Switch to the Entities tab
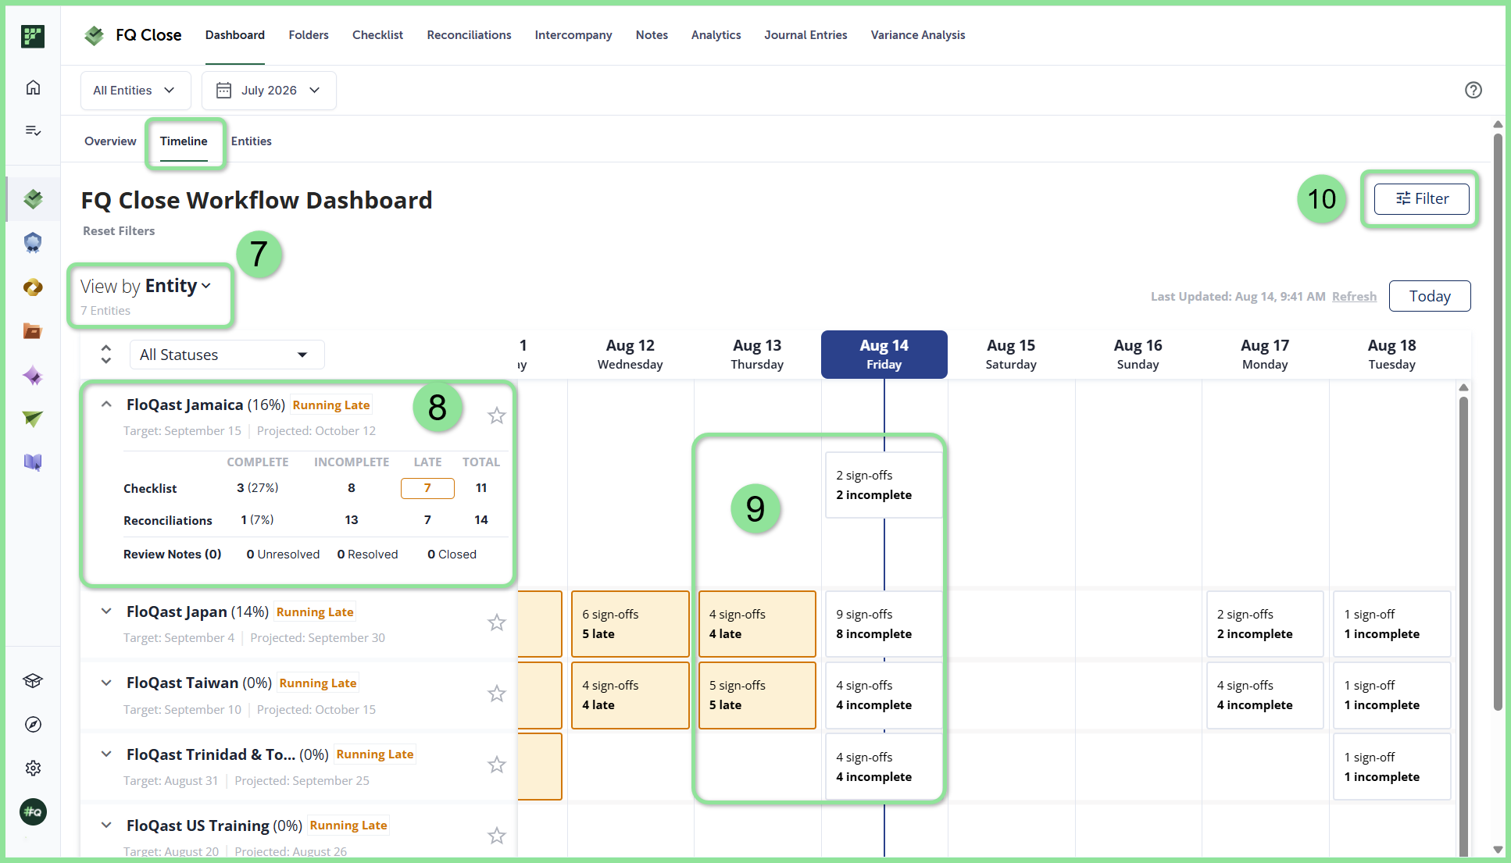1511x863 pixels. [252, 141]
